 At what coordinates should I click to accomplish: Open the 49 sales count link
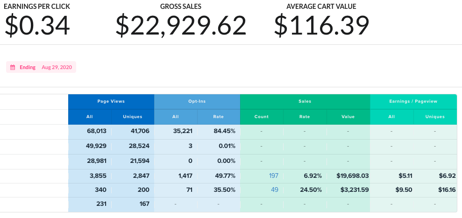point(274,190)
